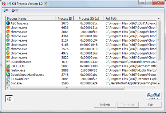Click the firefox.exe browser icon

(x=8, y=70)
